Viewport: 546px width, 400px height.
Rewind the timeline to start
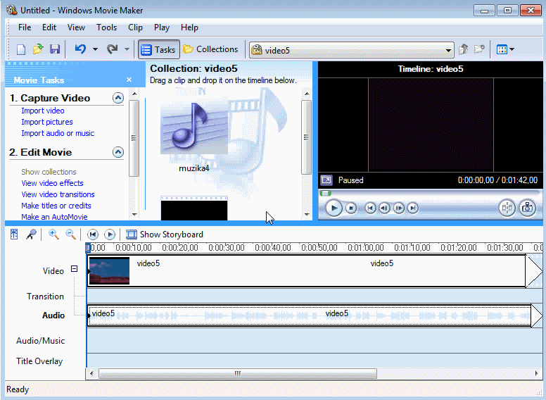click(93, 235)
